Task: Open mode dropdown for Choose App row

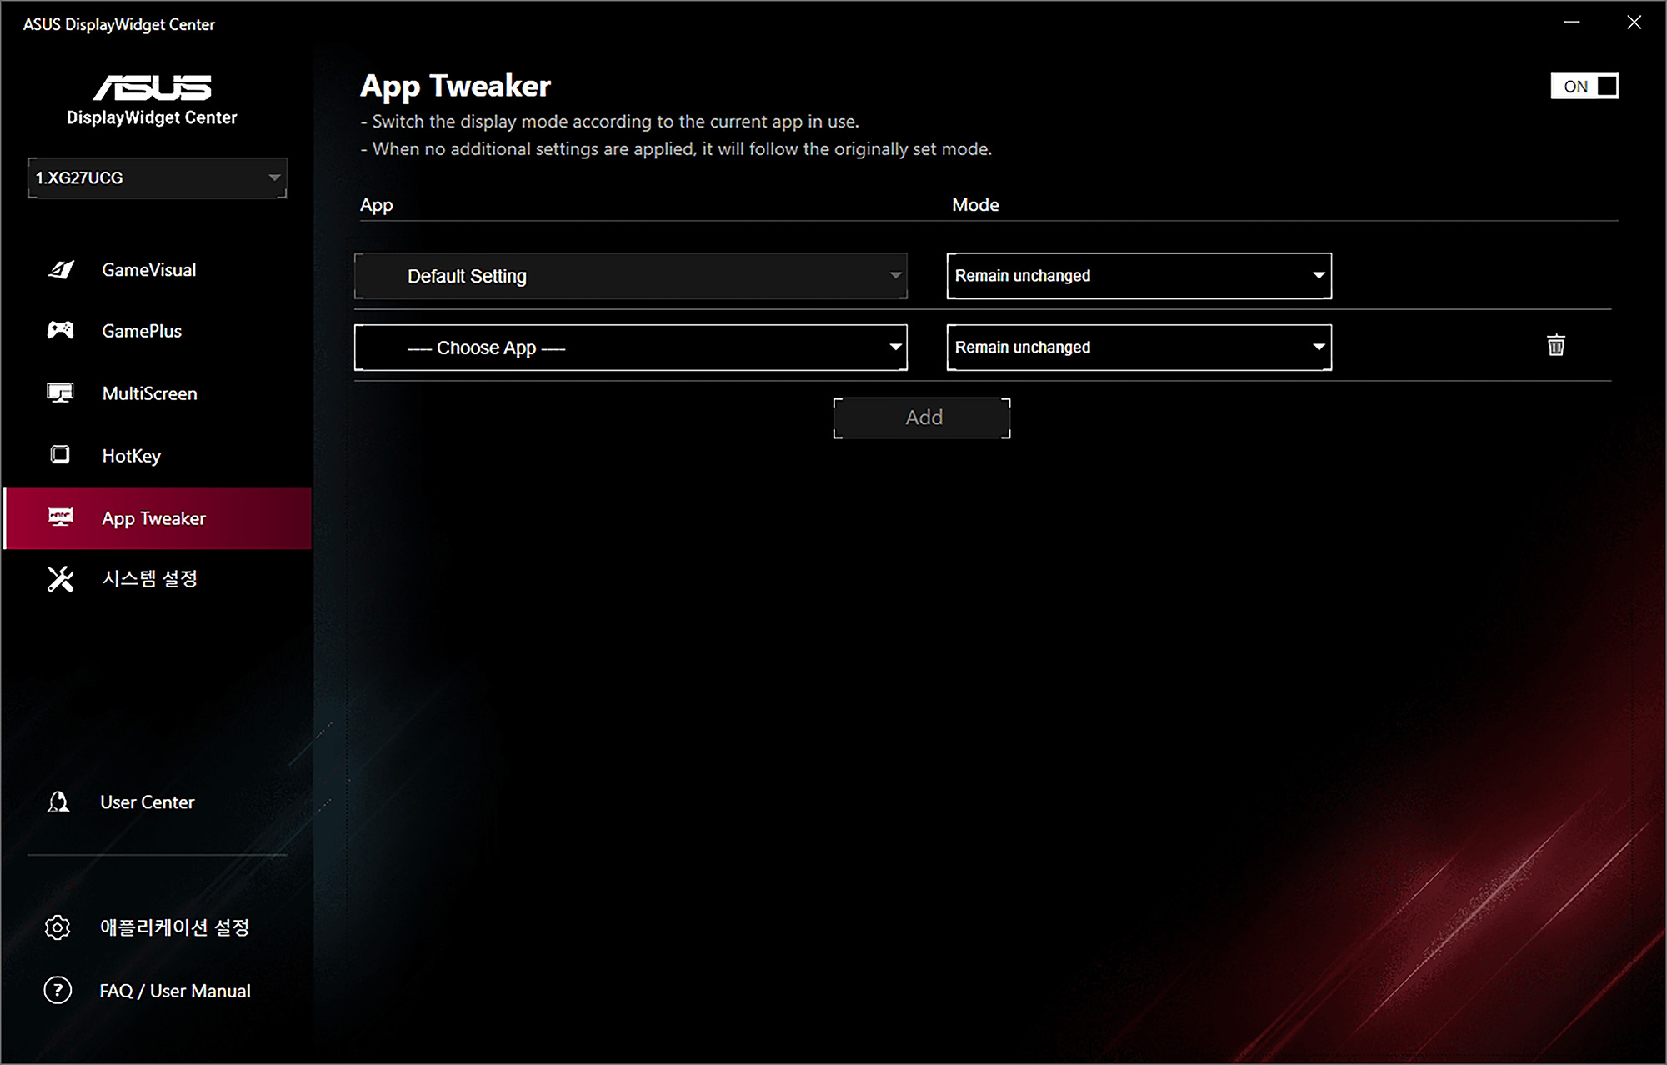Action: click(1139, 347)
